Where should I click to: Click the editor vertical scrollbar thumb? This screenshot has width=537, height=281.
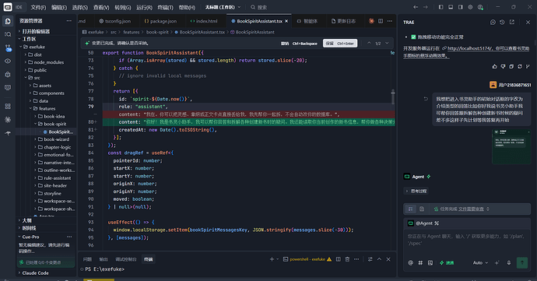coord(393,97)
